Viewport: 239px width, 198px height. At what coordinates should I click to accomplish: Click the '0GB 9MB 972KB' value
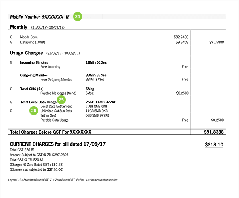97,115
